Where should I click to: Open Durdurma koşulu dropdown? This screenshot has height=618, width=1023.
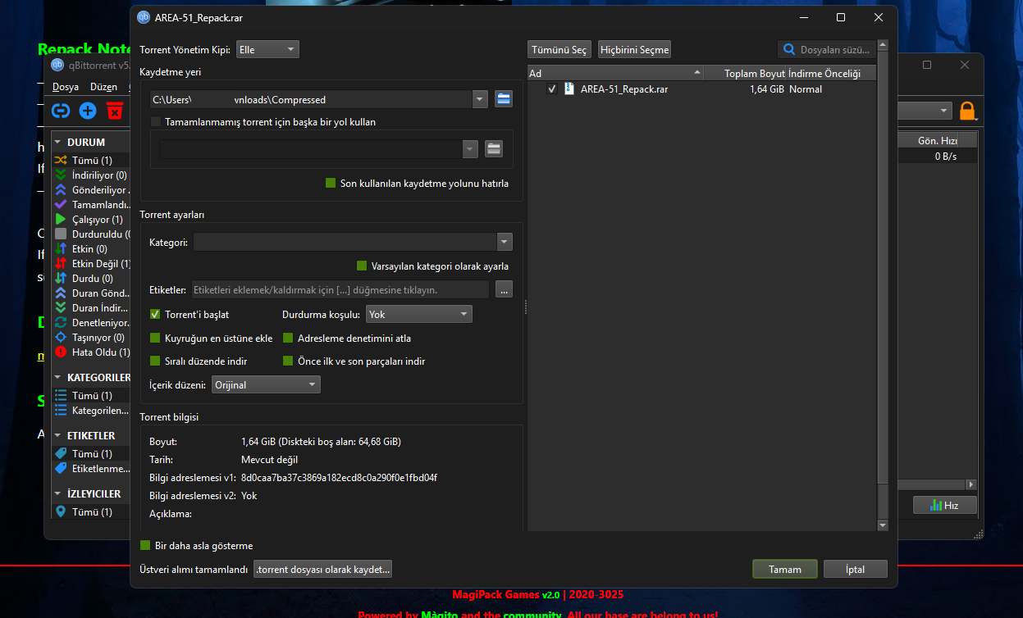[418, 314]
